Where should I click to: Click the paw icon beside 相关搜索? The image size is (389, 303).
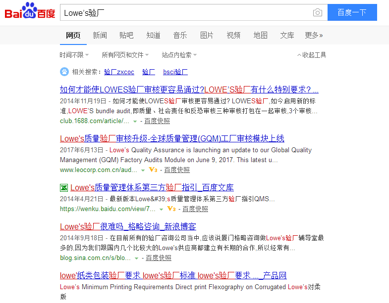[64, 72]
